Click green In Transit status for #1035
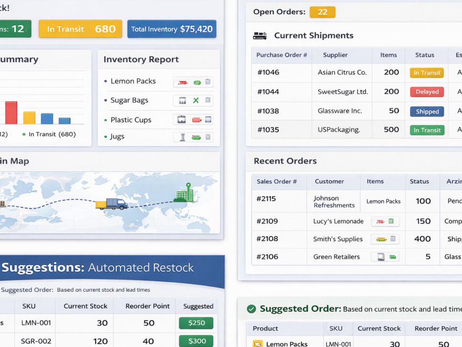The image size is (462, 347). pyautogui.click(x=427, y=130)
